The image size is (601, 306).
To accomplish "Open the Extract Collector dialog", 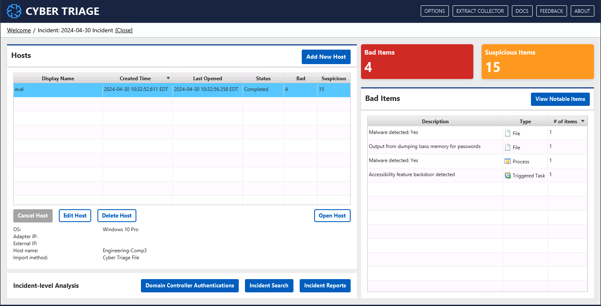I will tap(480, 11).
